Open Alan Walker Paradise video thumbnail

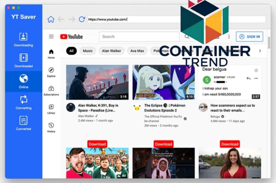(x=97, y=82)
